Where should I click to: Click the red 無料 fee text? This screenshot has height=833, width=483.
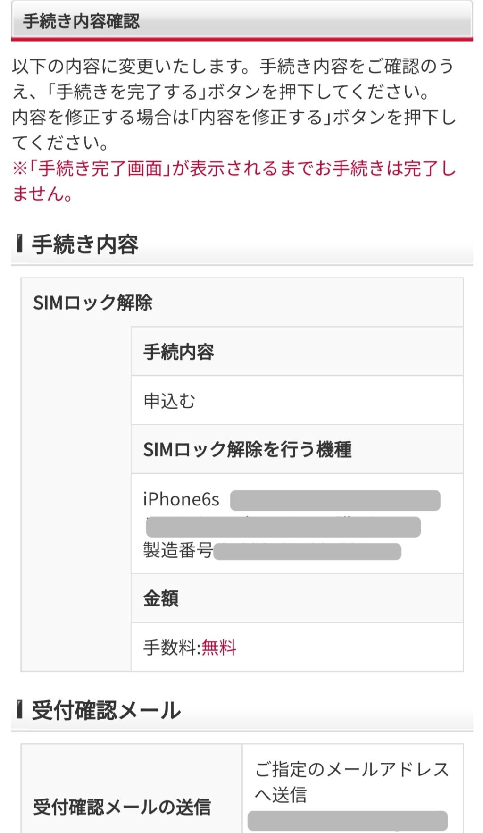(x=219, y=648)
